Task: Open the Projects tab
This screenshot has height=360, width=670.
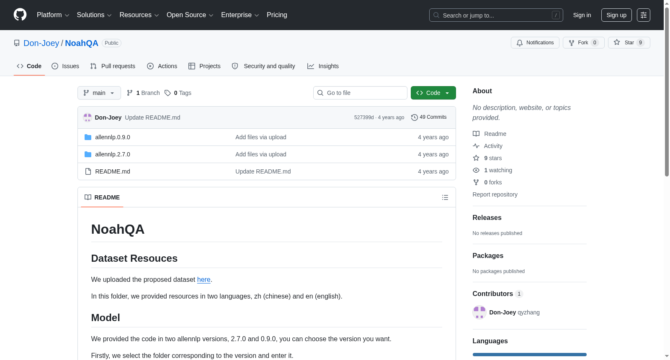Action: [204, 66]
